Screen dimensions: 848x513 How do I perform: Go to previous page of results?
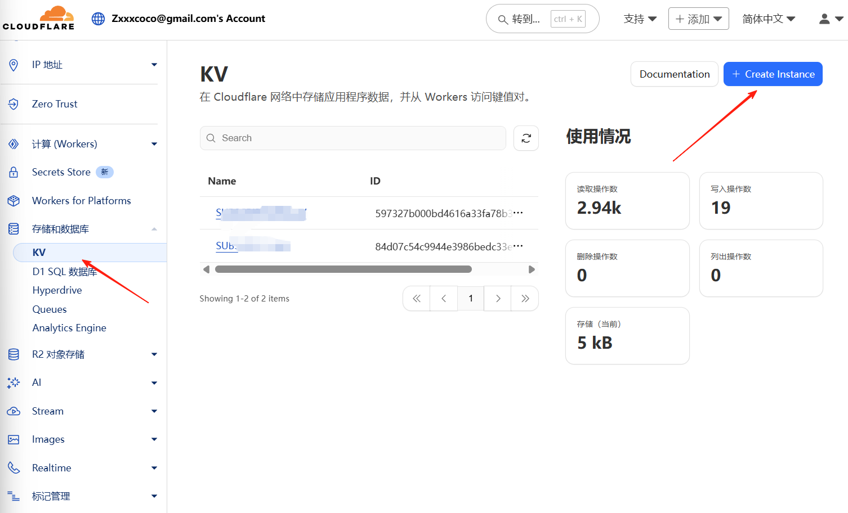click(444, 299)
